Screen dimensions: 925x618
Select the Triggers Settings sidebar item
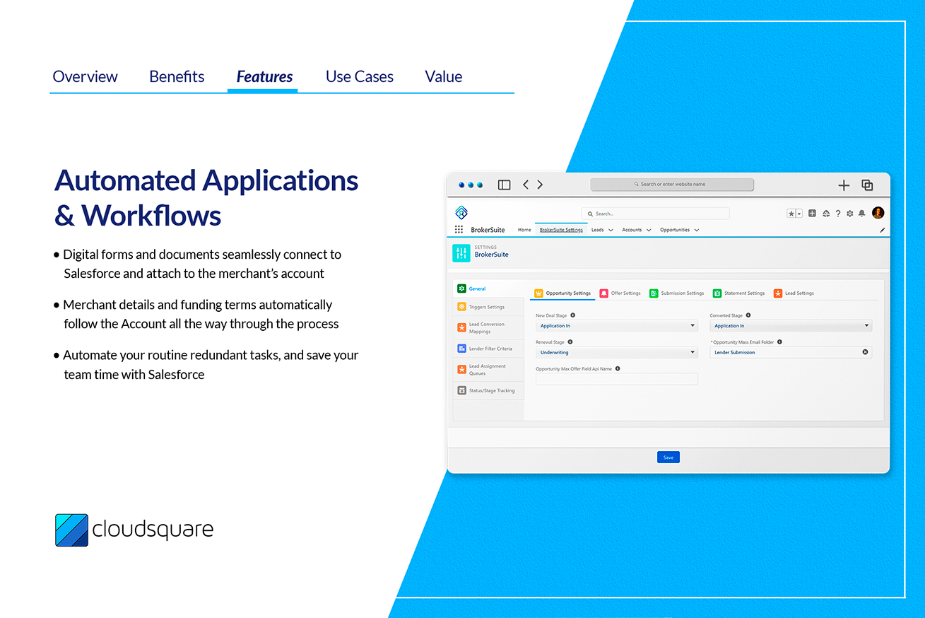(488, 306)
